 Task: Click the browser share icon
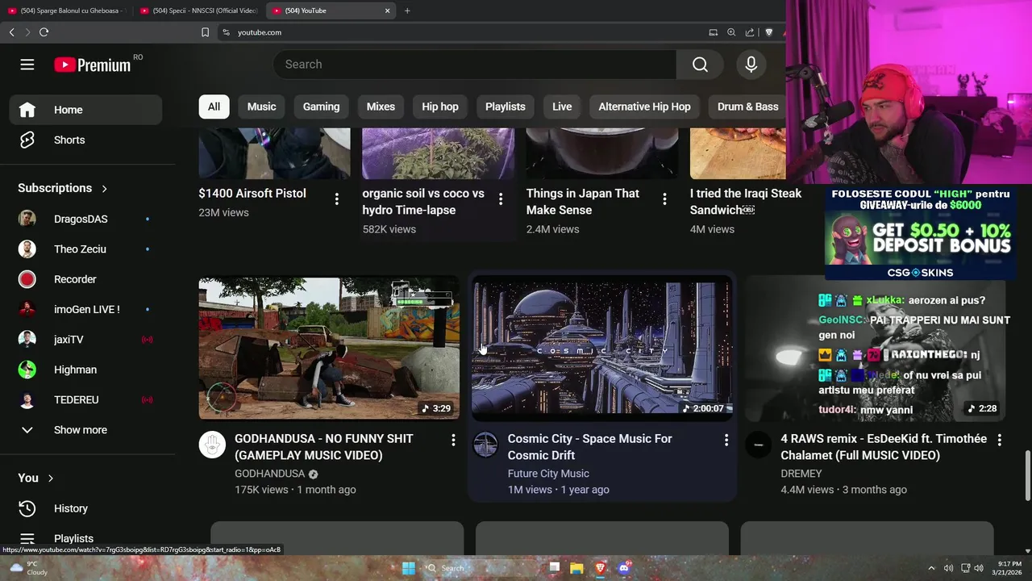pyautogui.click(x=750, y=32)
